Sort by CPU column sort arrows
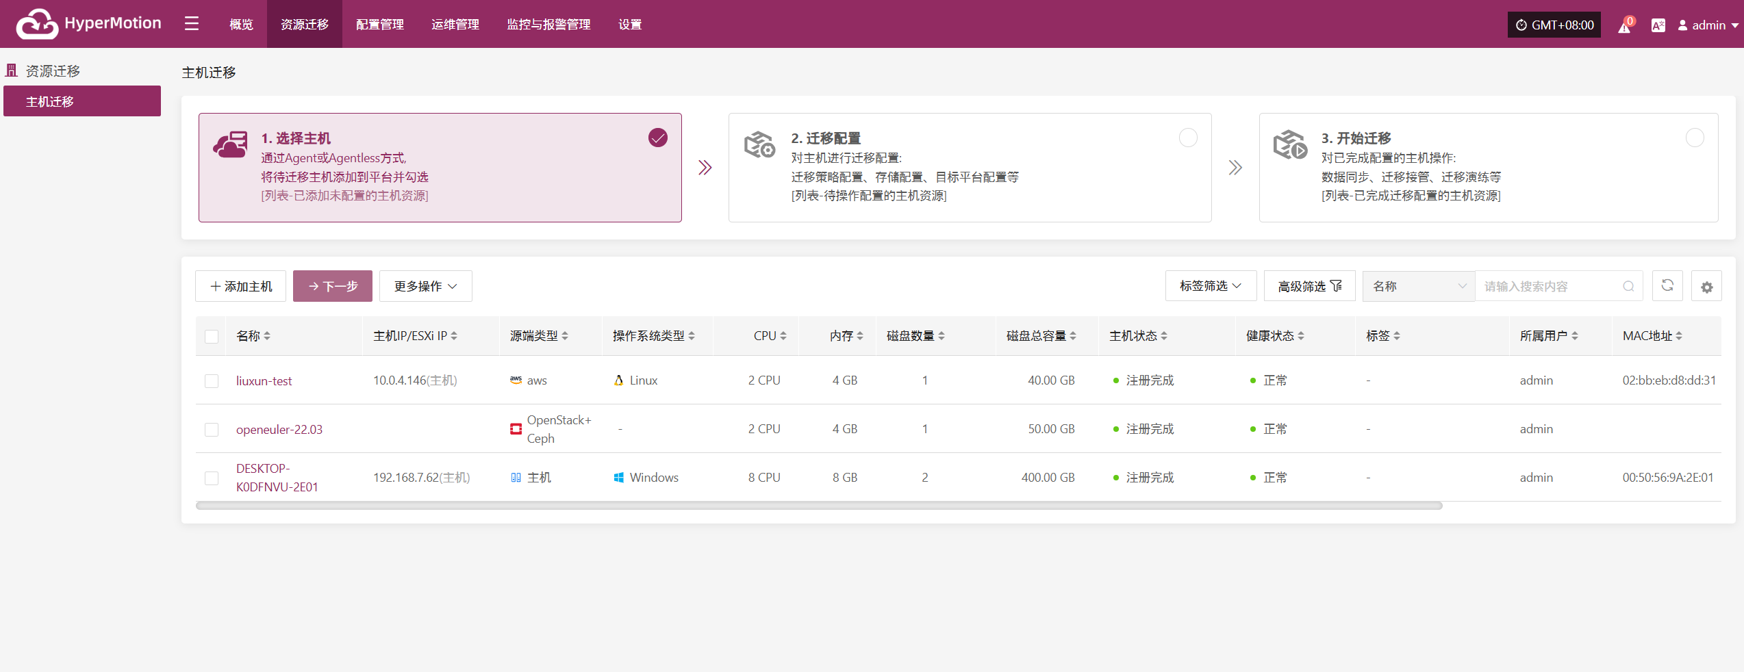1744x672 pixels. 783,336
